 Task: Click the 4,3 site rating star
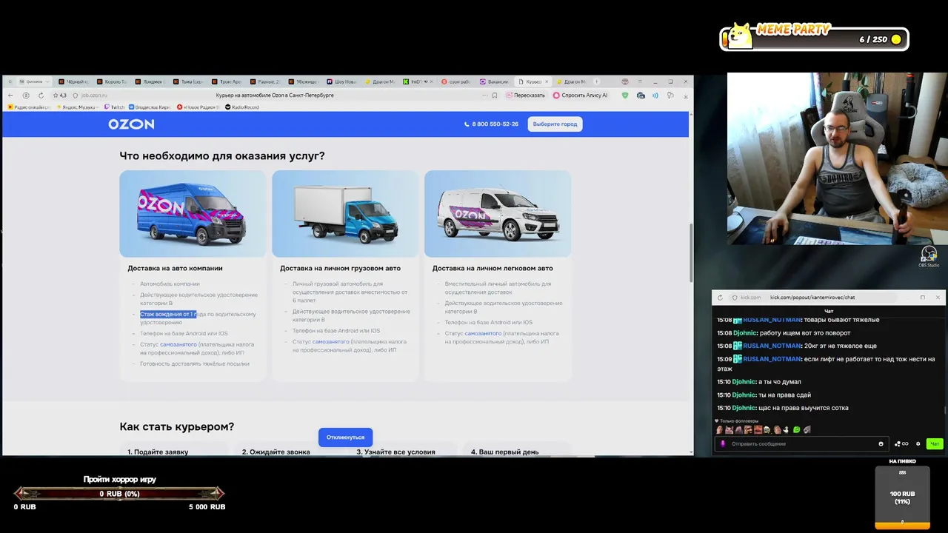coord(60,95)
